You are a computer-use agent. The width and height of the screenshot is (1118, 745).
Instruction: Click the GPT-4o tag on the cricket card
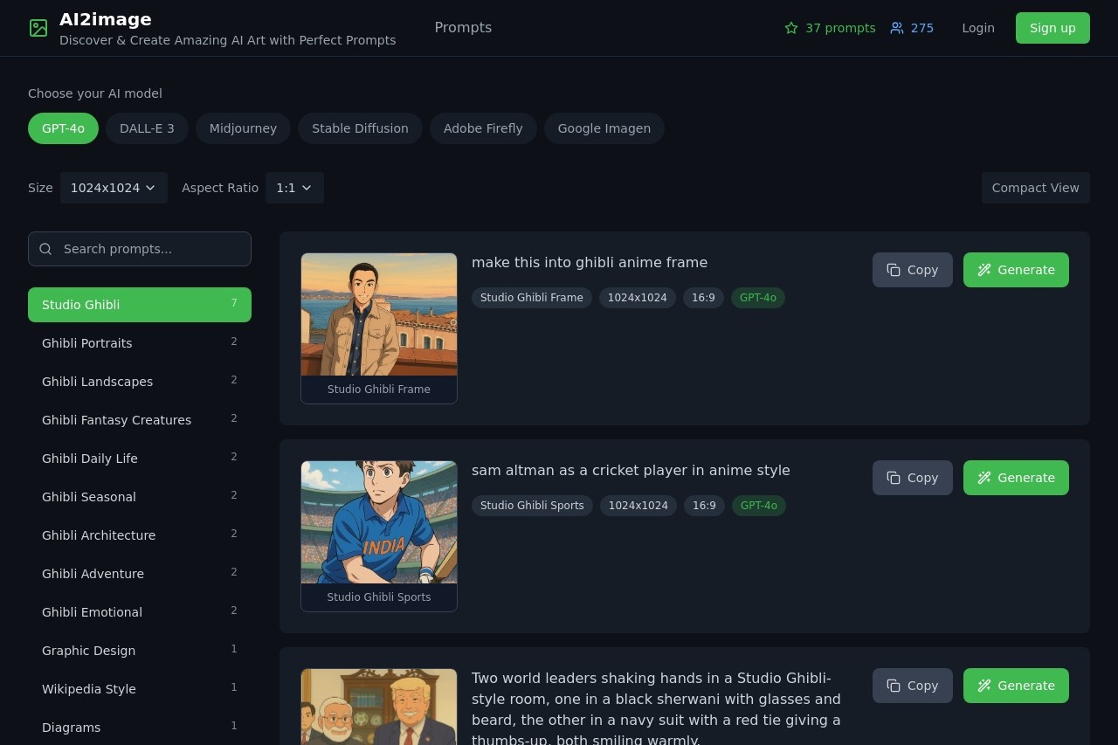point(759,506)
